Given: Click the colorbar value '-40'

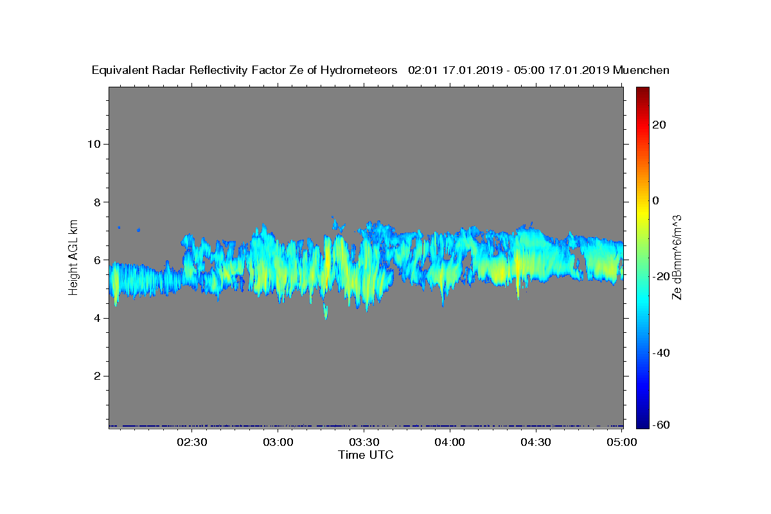Looking at the screenshot, I should (660, 353).
